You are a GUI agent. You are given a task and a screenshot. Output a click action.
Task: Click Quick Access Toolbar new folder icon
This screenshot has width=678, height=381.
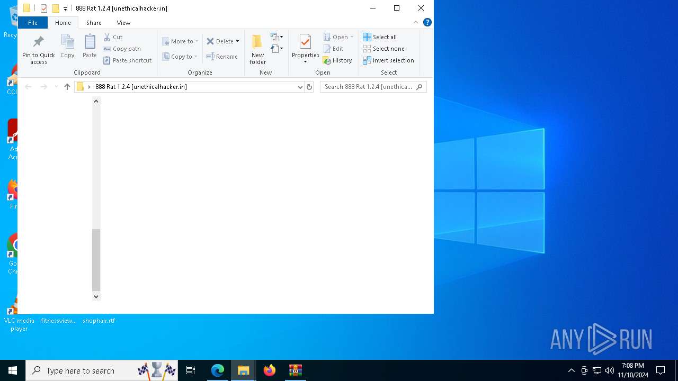point(56,8)
